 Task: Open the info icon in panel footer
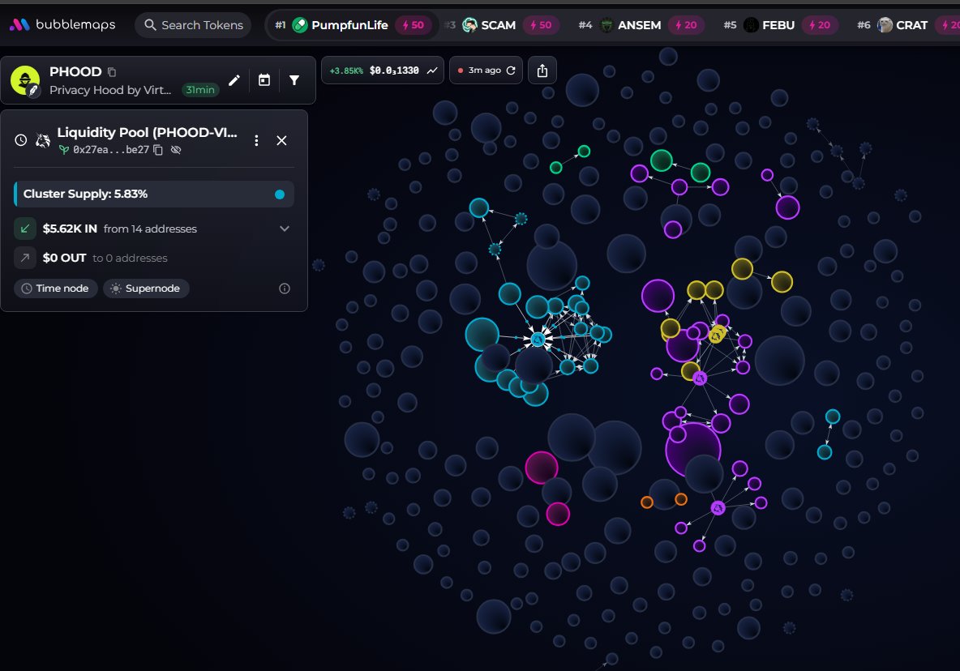[285, 288]
